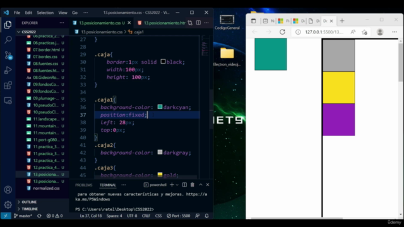Click the .caja1 breadcrumb item
The height and width of the screenshot is (227, 404).
136,32
